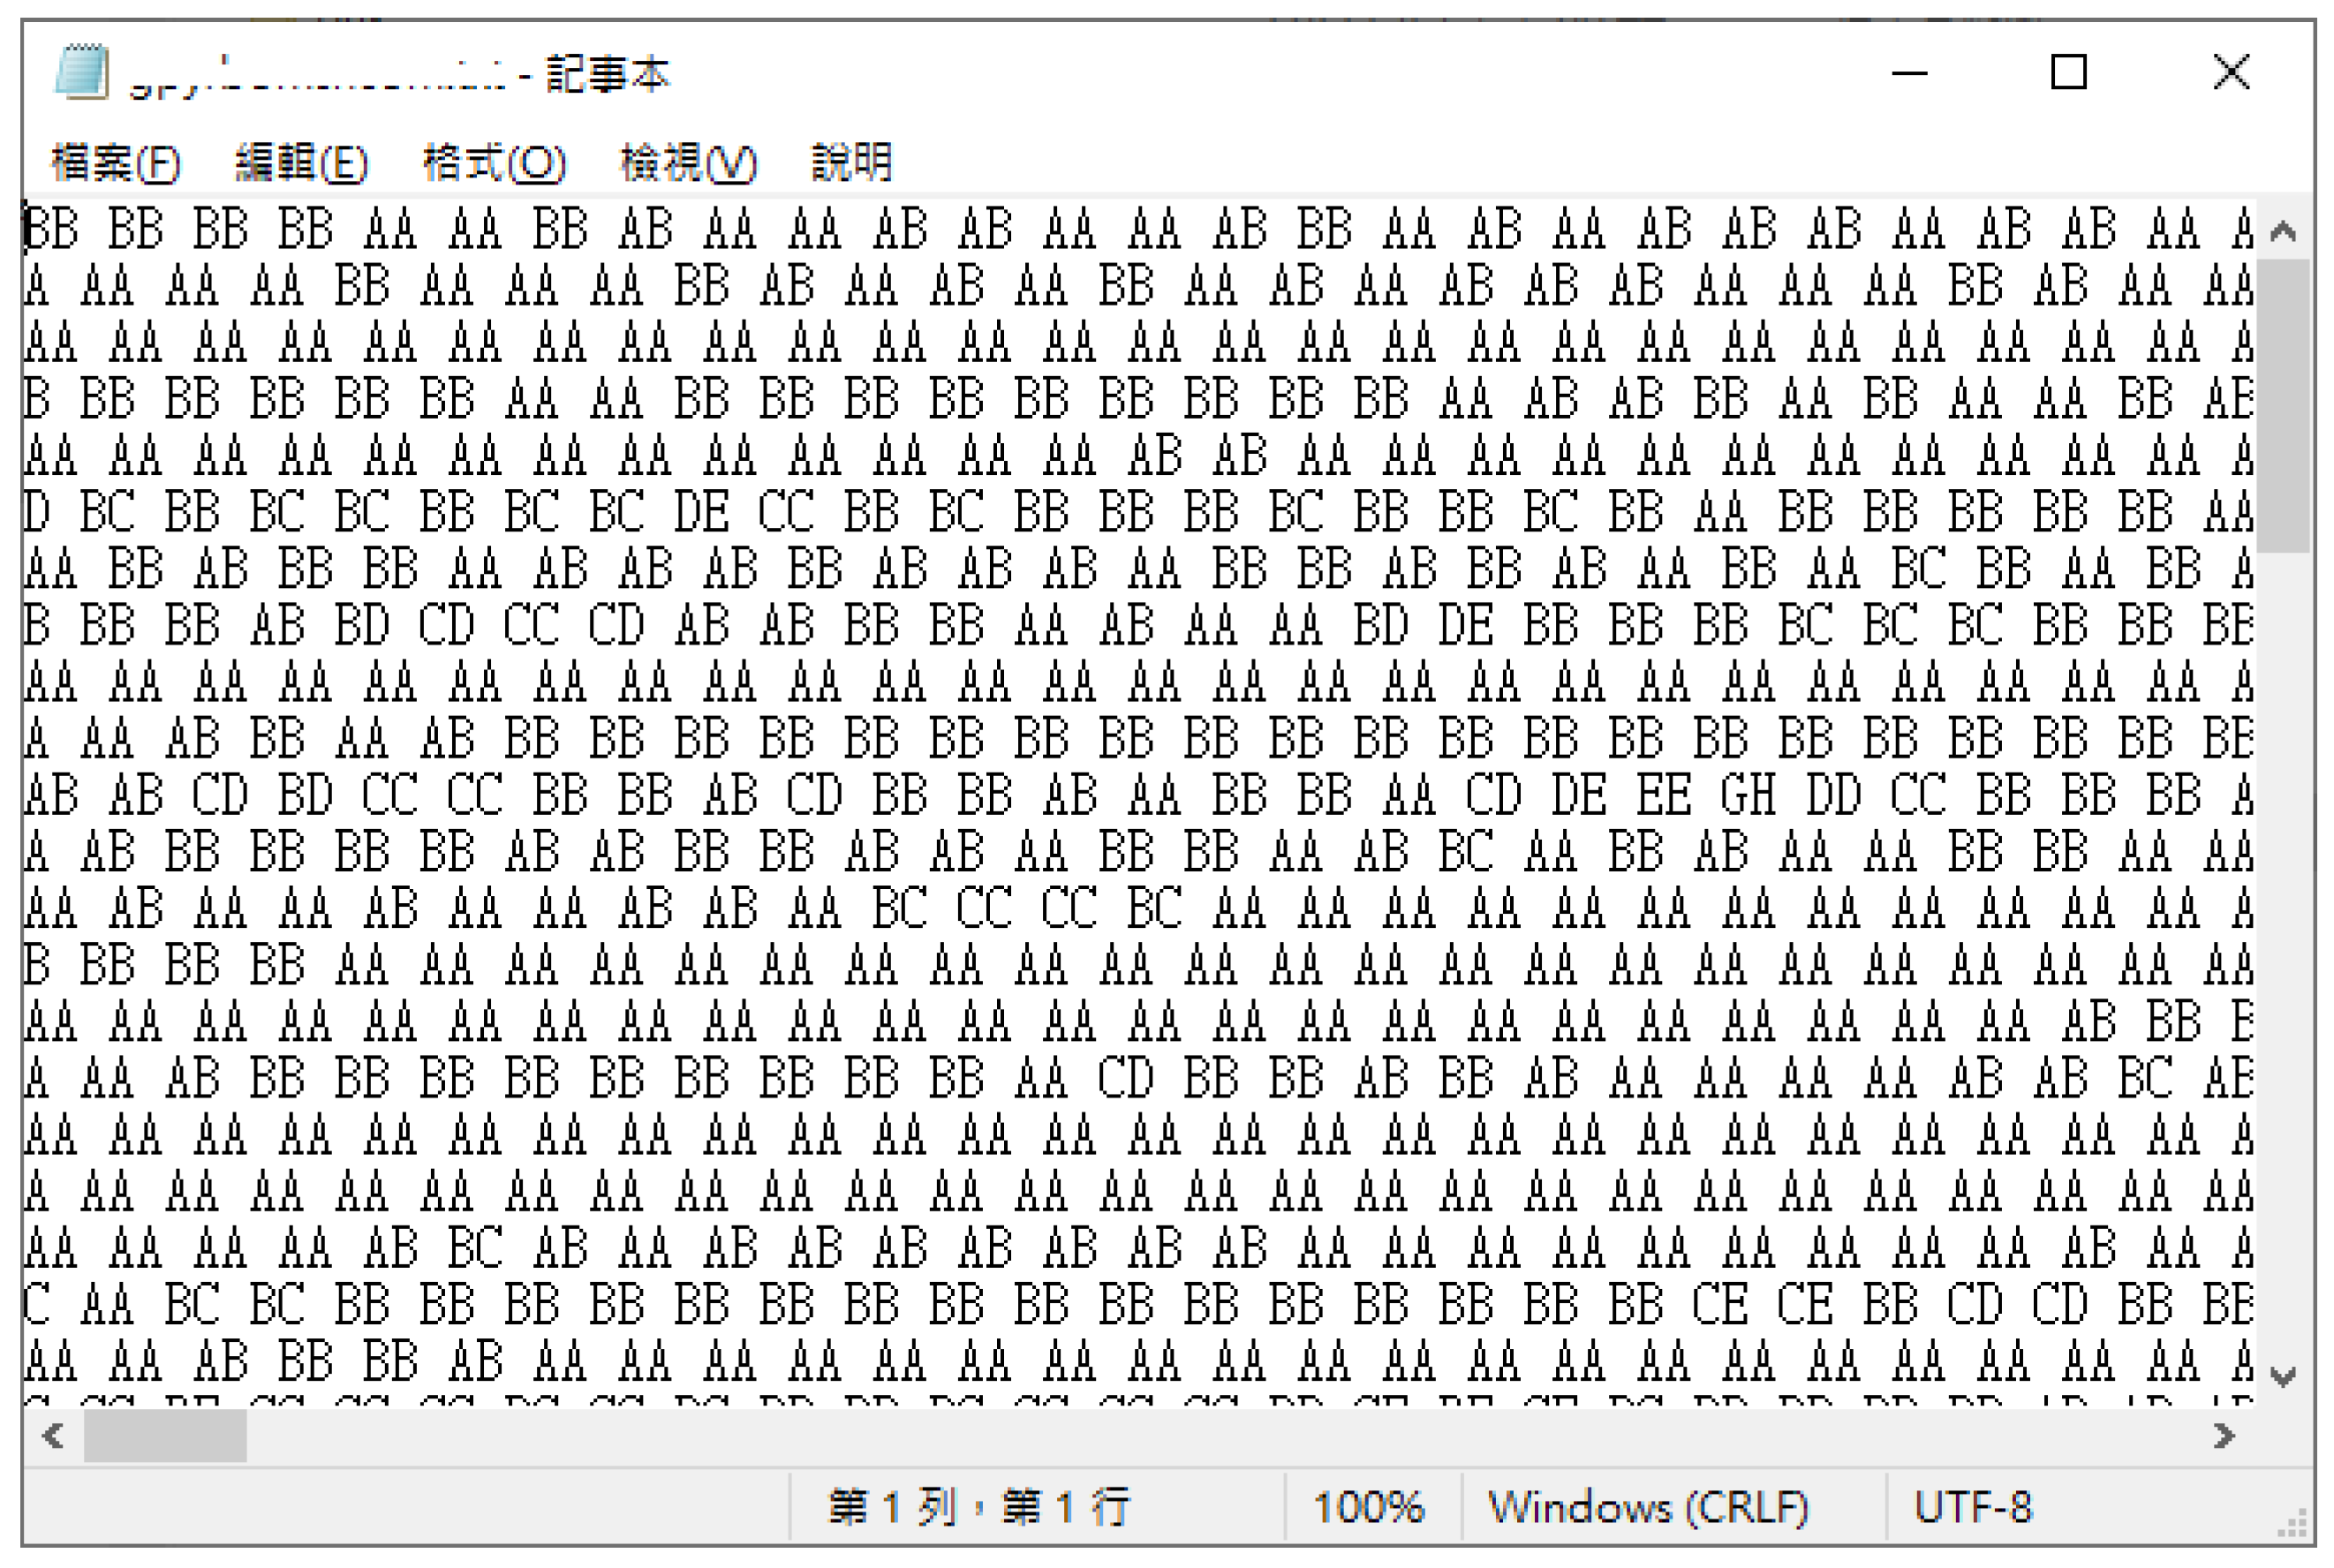The image size is (2334, 1568).
Task: Close the Notepad window
Action: click(2231, 73)
